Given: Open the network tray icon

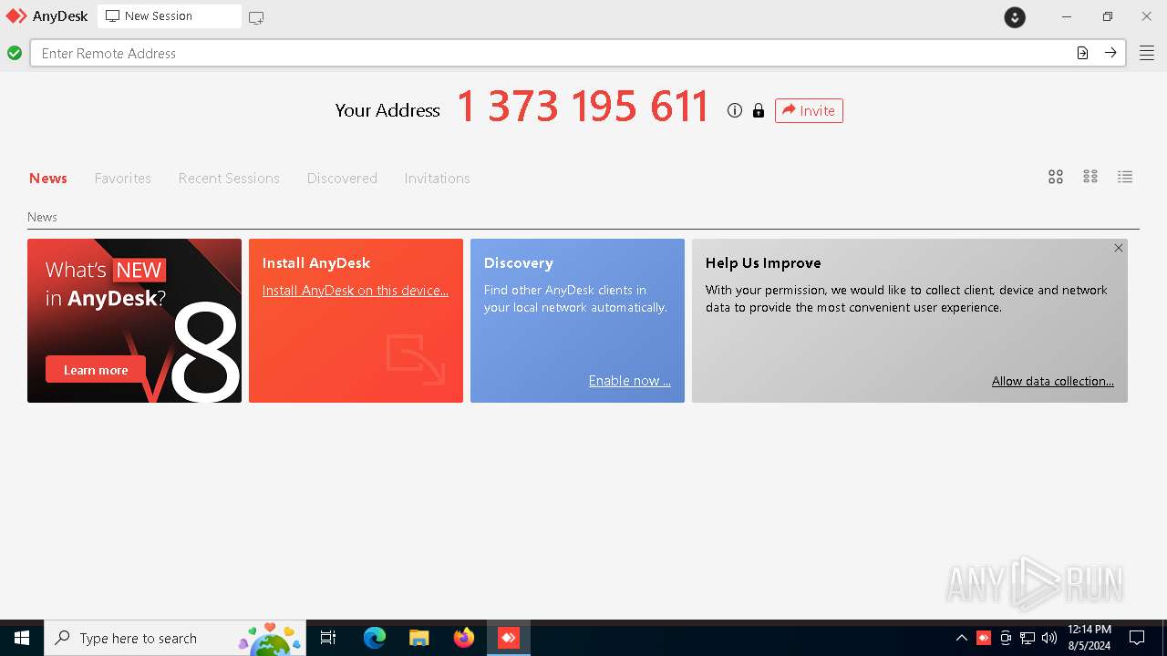Looking at the screenshot, I should click(1028, 638).
